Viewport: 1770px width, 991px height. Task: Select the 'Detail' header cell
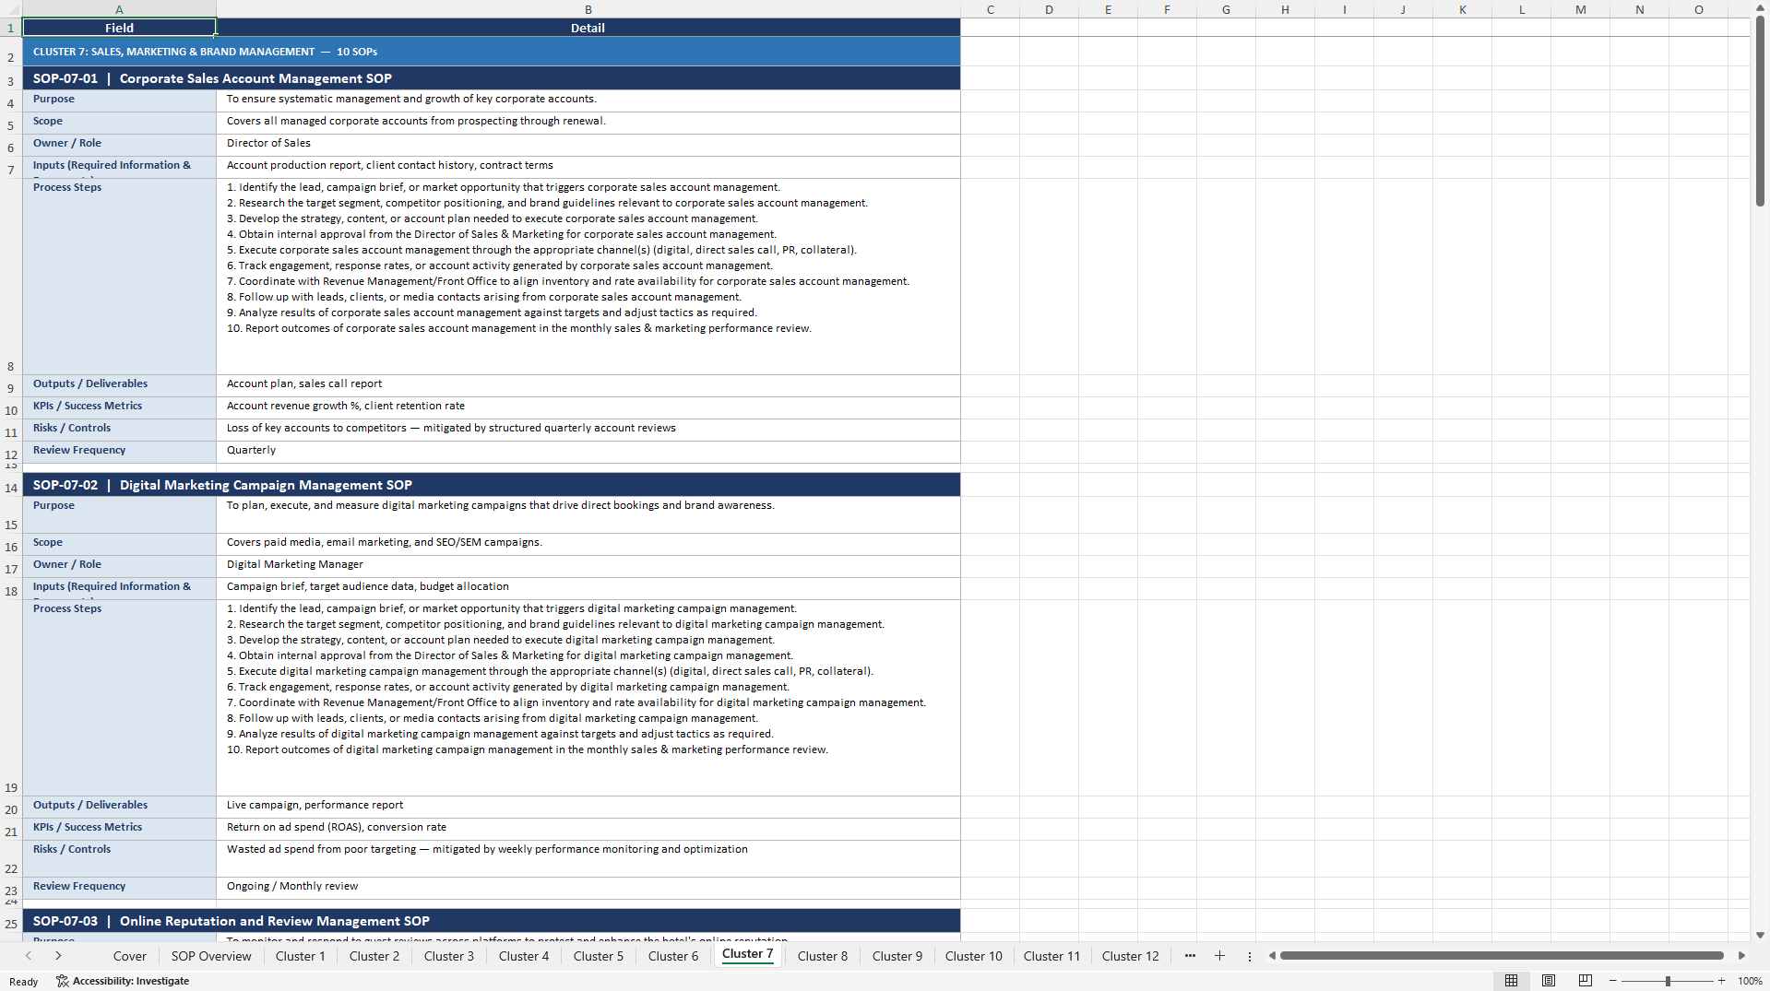588,28
